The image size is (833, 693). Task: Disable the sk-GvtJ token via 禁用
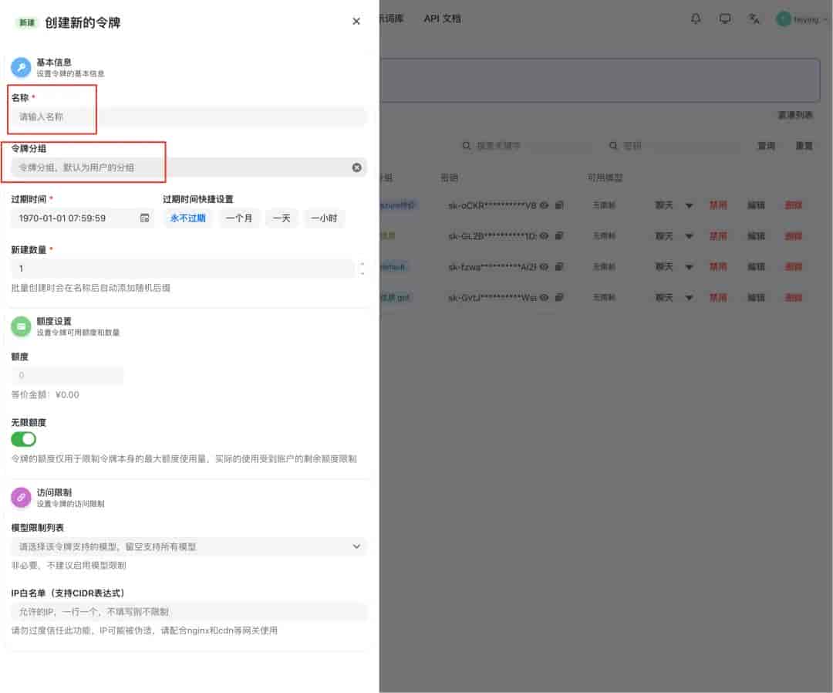point(718,298)
